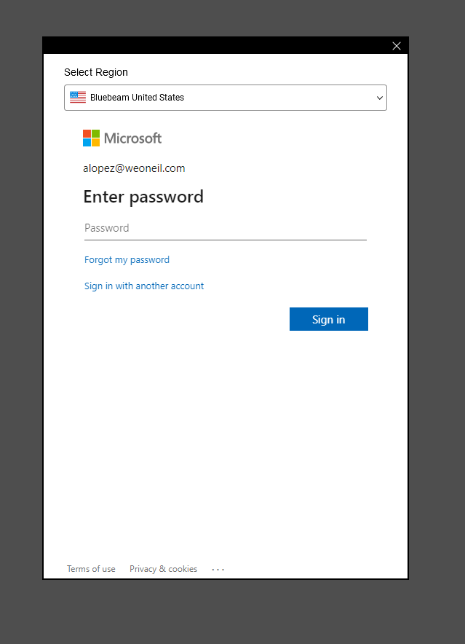Screen dimensions: 465x644
Task: Click the US flag icon in region selector
Action: (78, 98)
